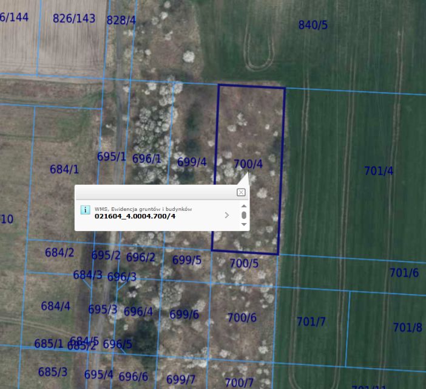Click parcel 840/5 in the field

(x=313, y=25)
